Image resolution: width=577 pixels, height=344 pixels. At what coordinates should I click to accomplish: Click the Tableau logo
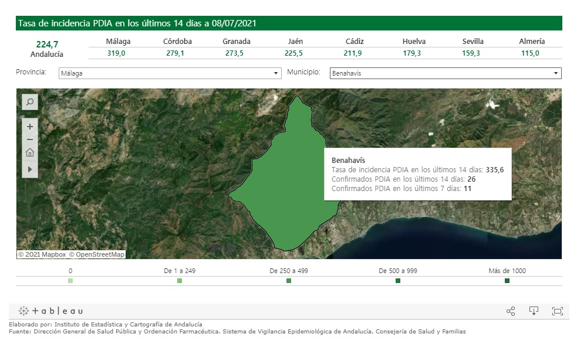point(51,311)
